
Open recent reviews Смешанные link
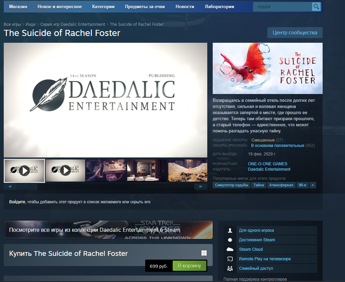click(263, 140)
